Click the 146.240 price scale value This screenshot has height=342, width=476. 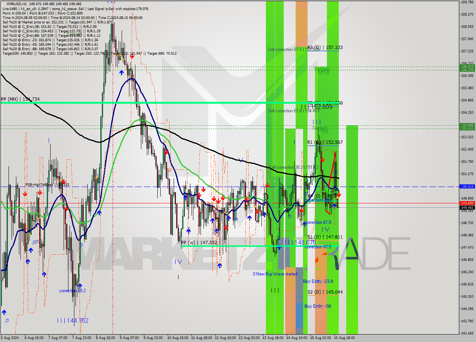[x=467, y=272]
